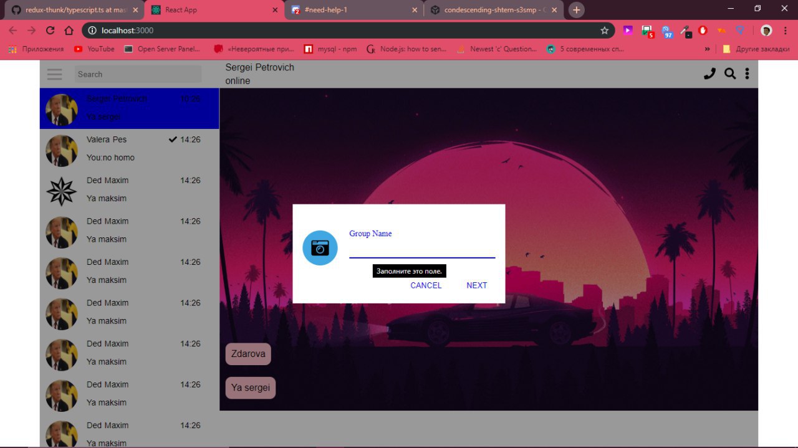
Task: Click NEXT in the group dialog
Action: click(477, 285)
